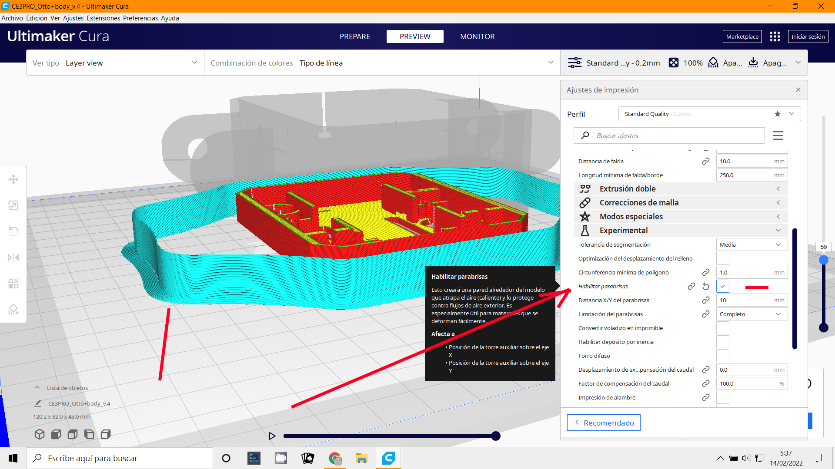Viewport: 835px width, 469px height.
Task: Check Optimización del desplazamiento del relleno
Action: (722, 258)
